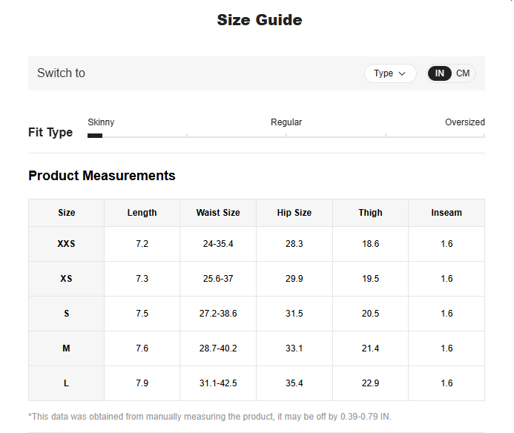This screenshot has height=433, width=514.
Task: Click the waist value 27.2-38.6 for S
Action: coord(218,314)
